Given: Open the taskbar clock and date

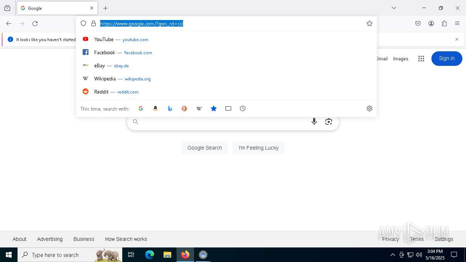Looking at the screenshot, I should 435,255.
